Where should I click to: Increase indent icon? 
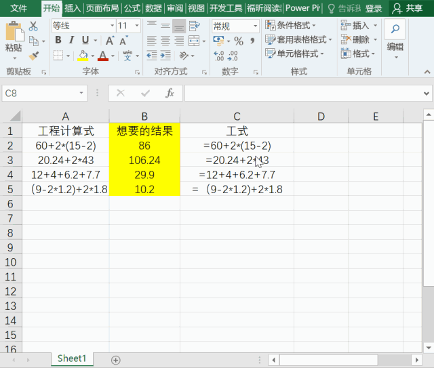click(x=165, y=56)
